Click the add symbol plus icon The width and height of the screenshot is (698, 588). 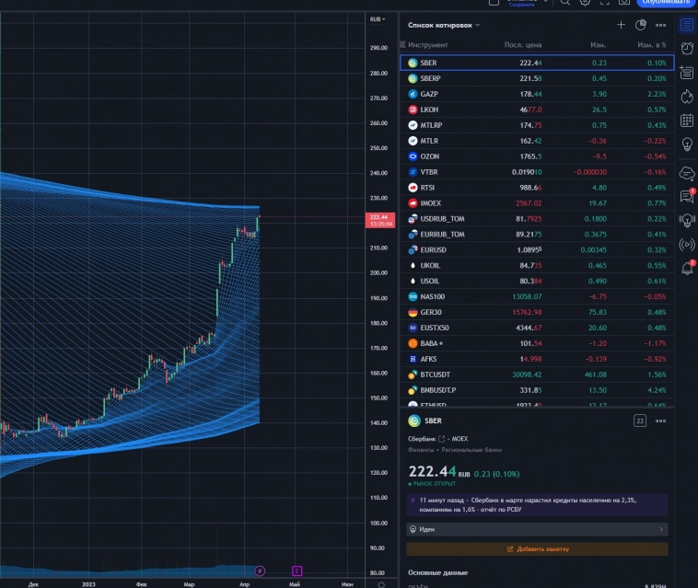pyautogui.click(x=621, y=25)
